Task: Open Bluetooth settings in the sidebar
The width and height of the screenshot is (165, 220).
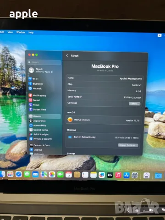Action: click(36, 84)
